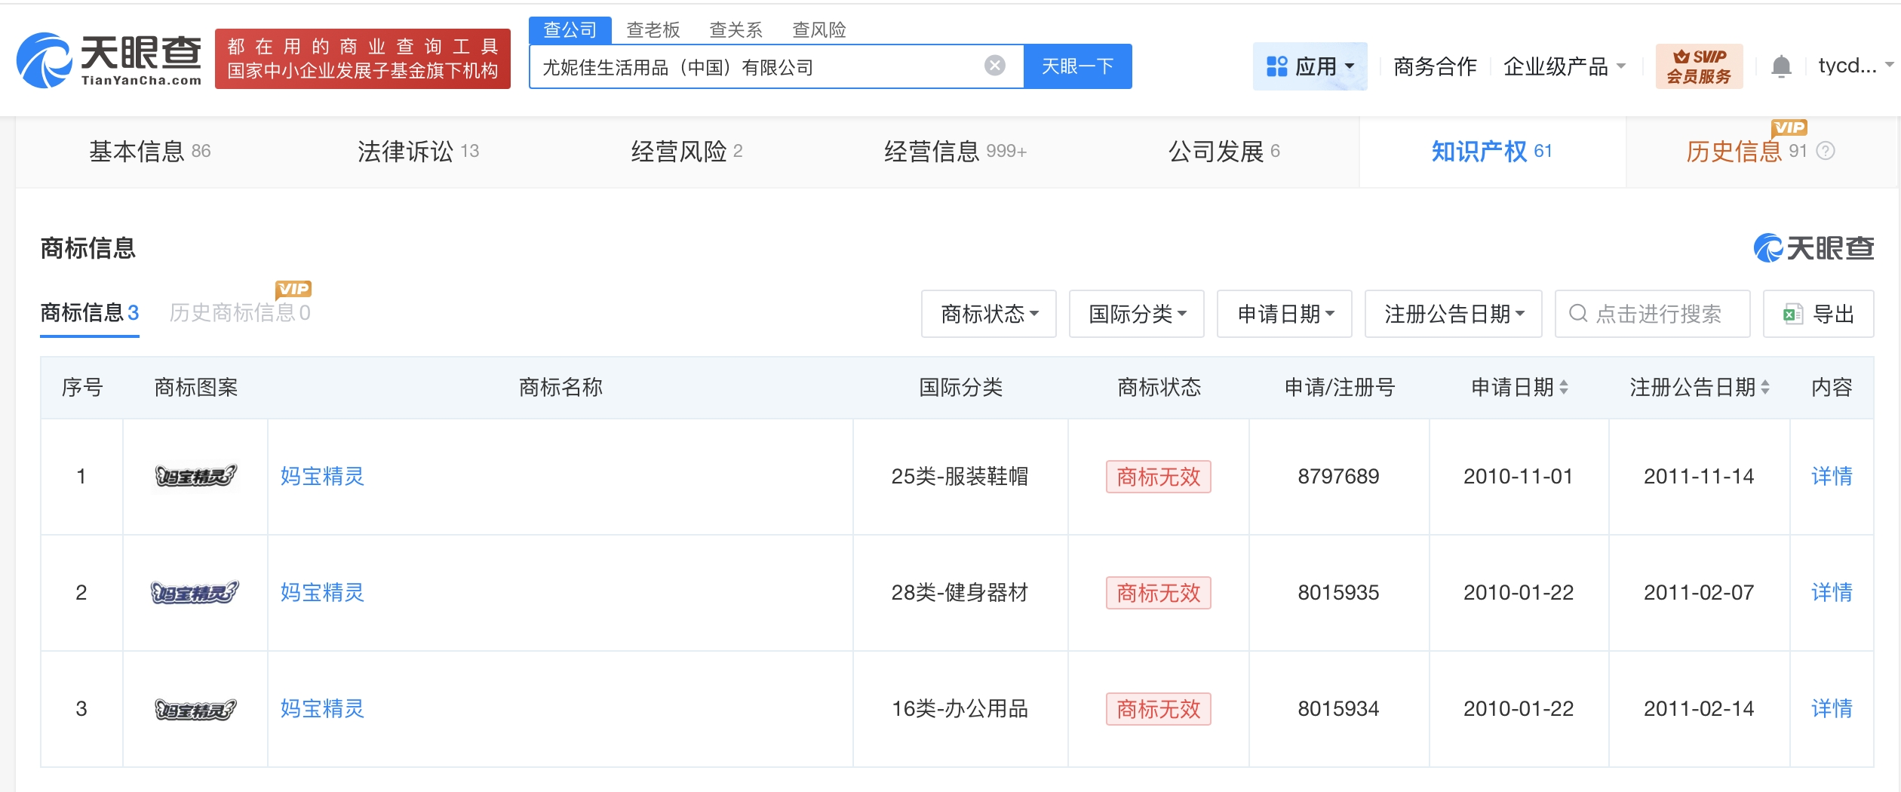Viewport: 1901px width, 792px height.
Task: Switch to the 法律诉讼 tab
Action: click(x=417, y=152)
